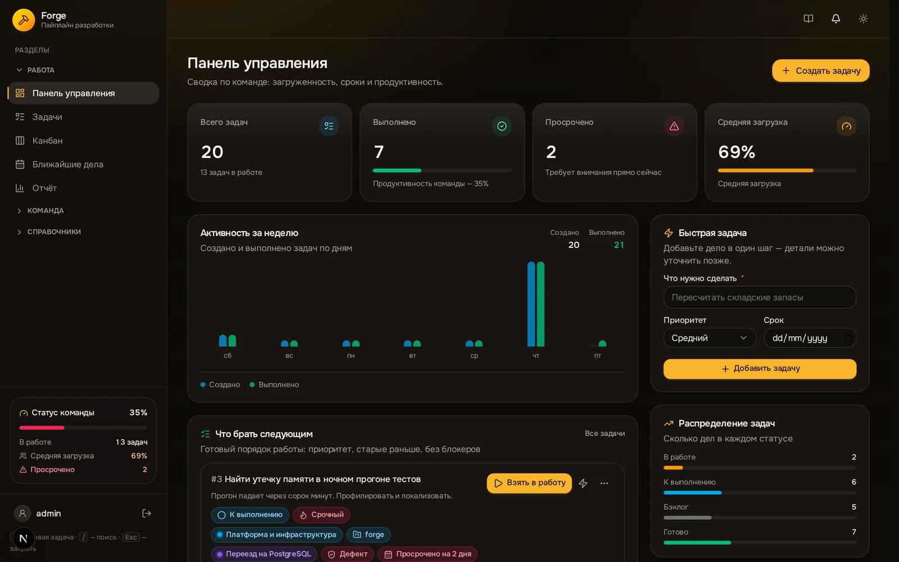The width and height of the screenshot is (899, 562).
Task: Click the warning icon on Просрочено card
Action: pyautogui.click(x=674, y=126)
